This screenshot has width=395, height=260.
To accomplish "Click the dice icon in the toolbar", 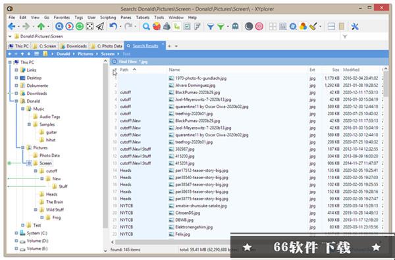I will click(90, 26).
